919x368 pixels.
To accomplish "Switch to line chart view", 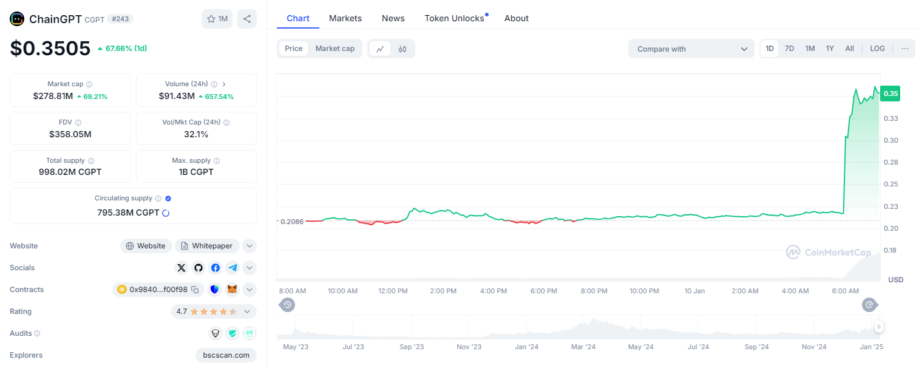I will click(380, 49).
